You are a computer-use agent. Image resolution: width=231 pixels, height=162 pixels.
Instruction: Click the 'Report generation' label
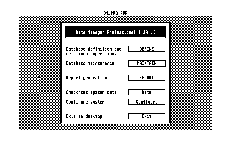pos(87,78)
